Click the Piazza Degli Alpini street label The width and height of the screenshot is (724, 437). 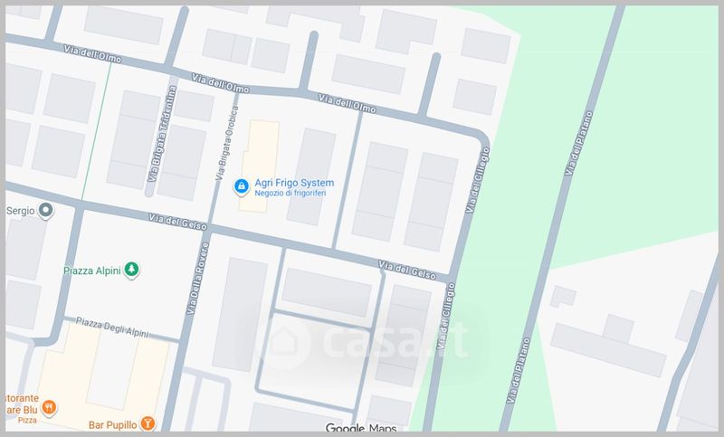[111, 328]
